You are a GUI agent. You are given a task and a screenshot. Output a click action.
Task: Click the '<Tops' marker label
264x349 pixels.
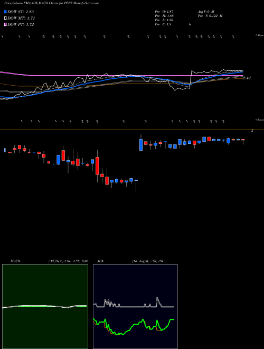[x=260, y=35]
